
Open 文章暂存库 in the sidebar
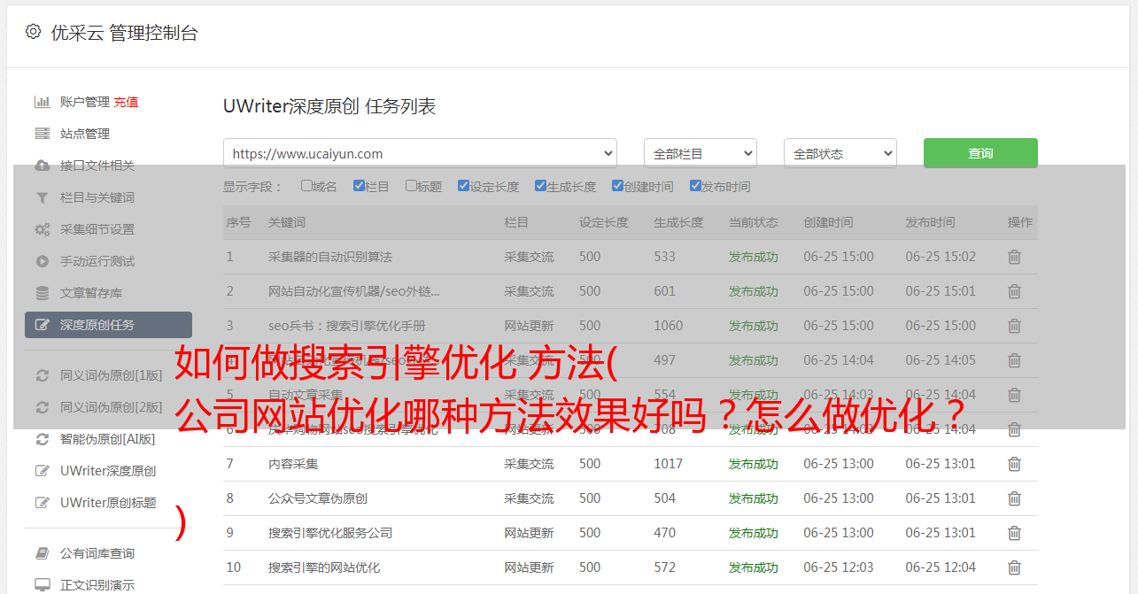pyautogui.click(x=91, y=293)
